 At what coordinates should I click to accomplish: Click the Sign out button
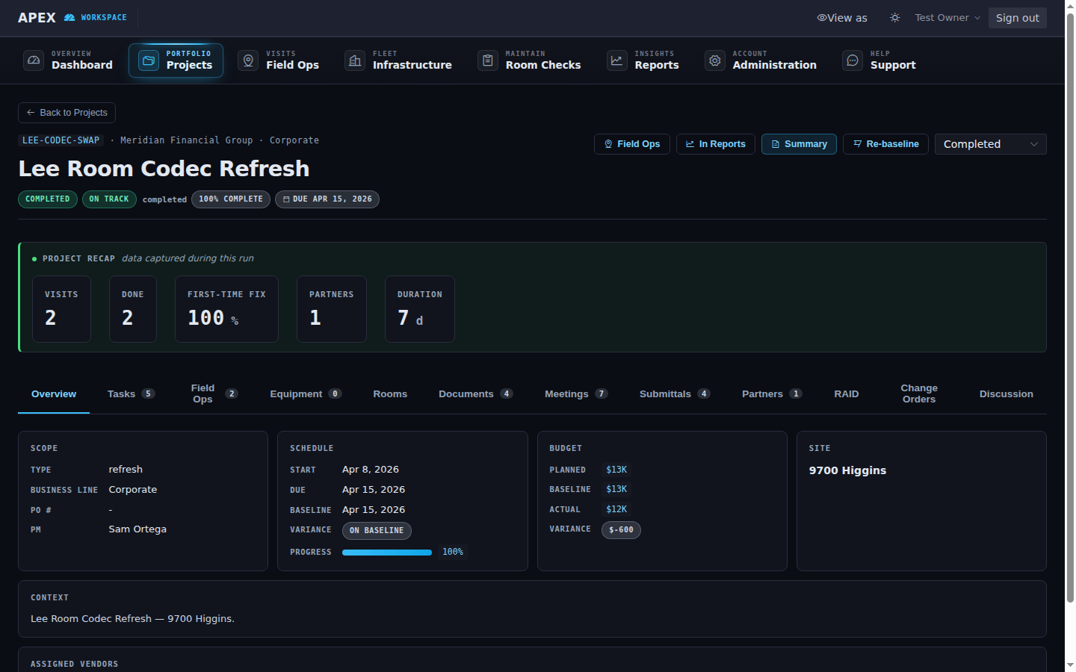[1017, 18]
